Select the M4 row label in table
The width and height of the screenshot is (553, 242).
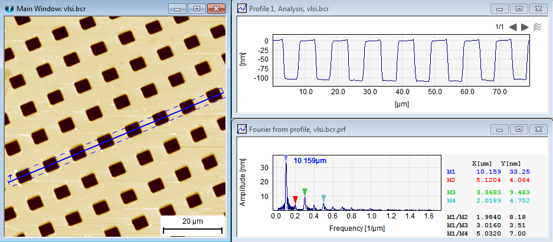tap(451, 201)
